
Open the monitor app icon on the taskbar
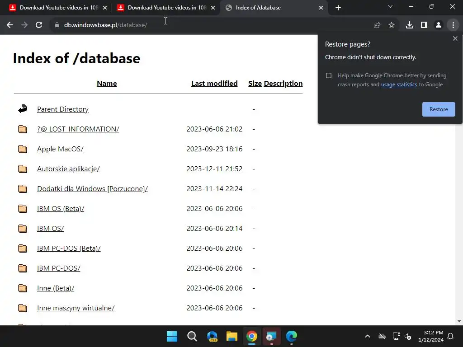[x=271, y=336]
